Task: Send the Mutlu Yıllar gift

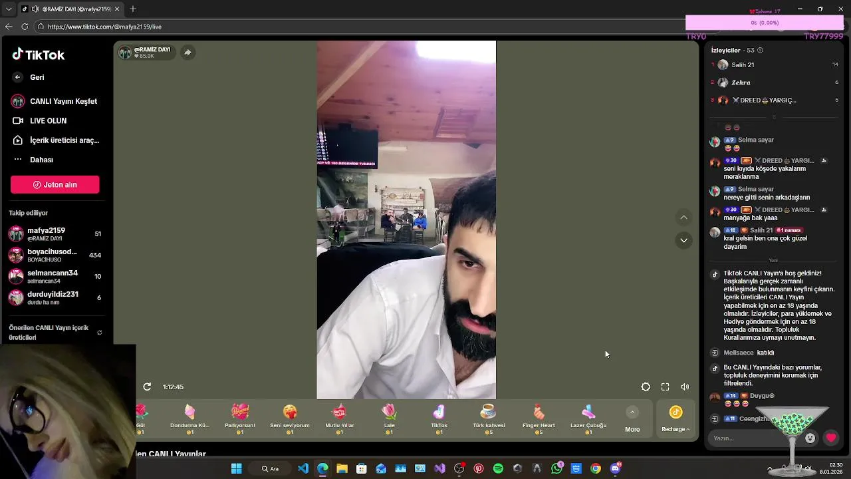Action: pos(339,419)
